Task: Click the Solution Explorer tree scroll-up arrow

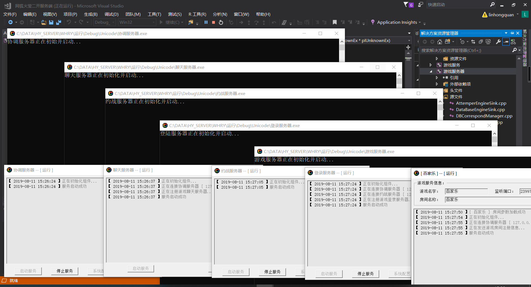Action: 519,58
